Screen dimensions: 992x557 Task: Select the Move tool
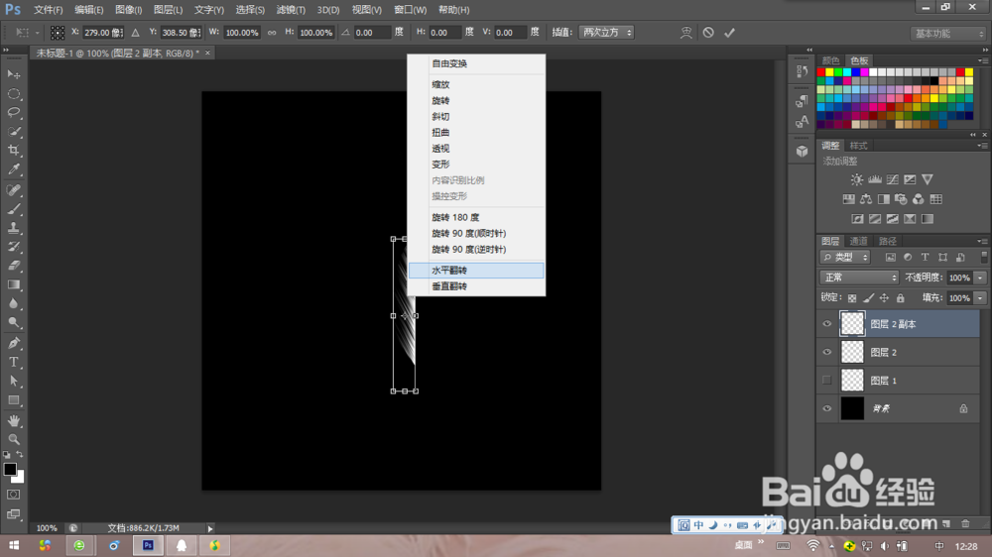point(13,74)
